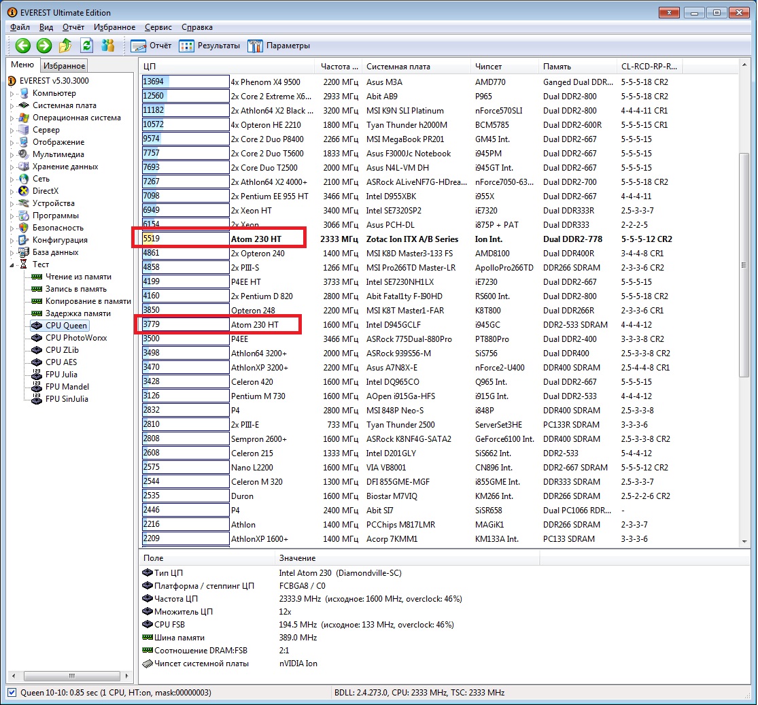This screenshot has height=705, width=758.
Task: Select EVEREST v5.30.3000 root node icon
Action: pos(12,81)
